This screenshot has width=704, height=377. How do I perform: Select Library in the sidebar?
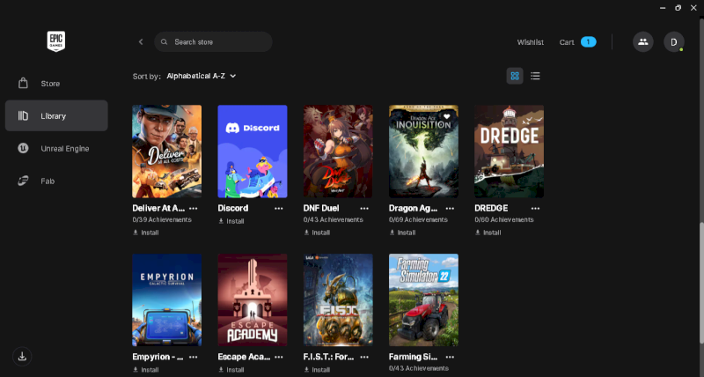click(x=56, y=116)
